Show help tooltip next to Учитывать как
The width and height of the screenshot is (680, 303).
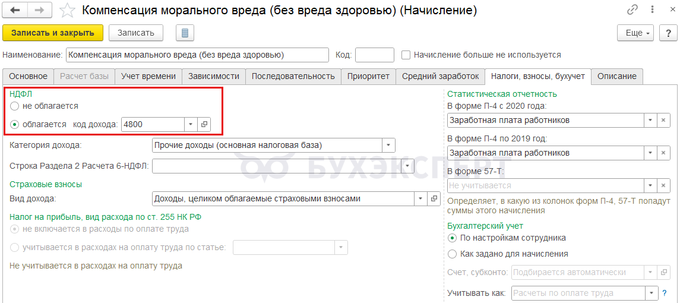[x=664, y=292]
